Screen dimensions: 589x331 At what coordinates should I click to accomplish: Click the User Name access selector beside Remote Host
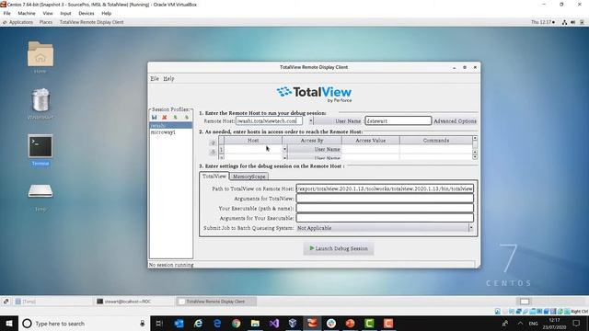click(x=339, y=120)
